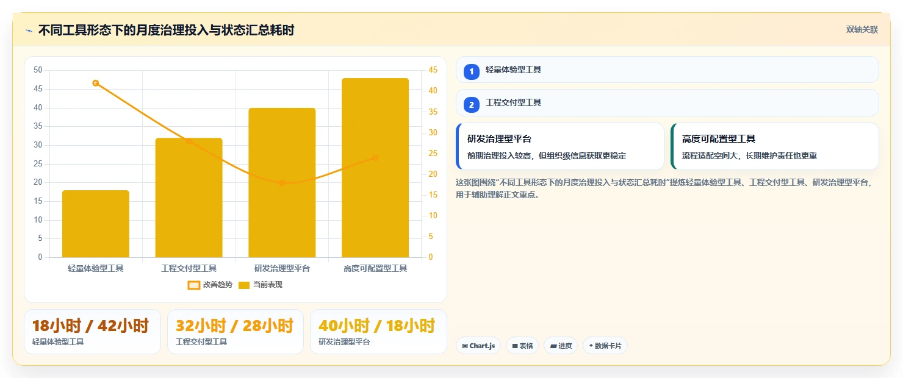Click 流程适配空间大 card description text

pyautogui.click(x=749, y=155)
